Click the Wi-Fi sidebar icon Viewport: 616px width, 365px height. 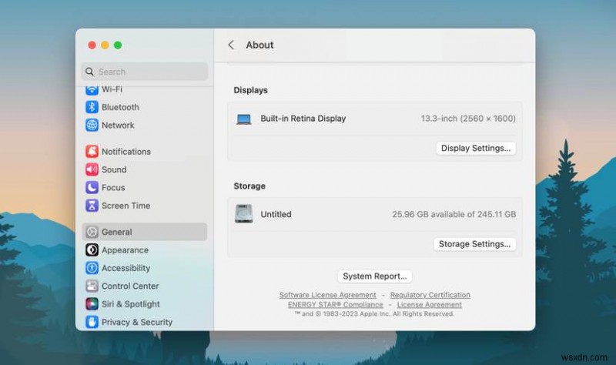coord(92,90)
